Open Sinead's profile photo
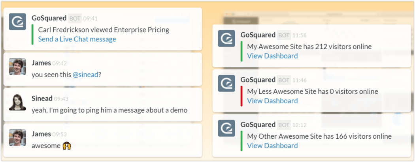Image resolution: width=415 pixels, height=162 pixels. coord(17,102)
